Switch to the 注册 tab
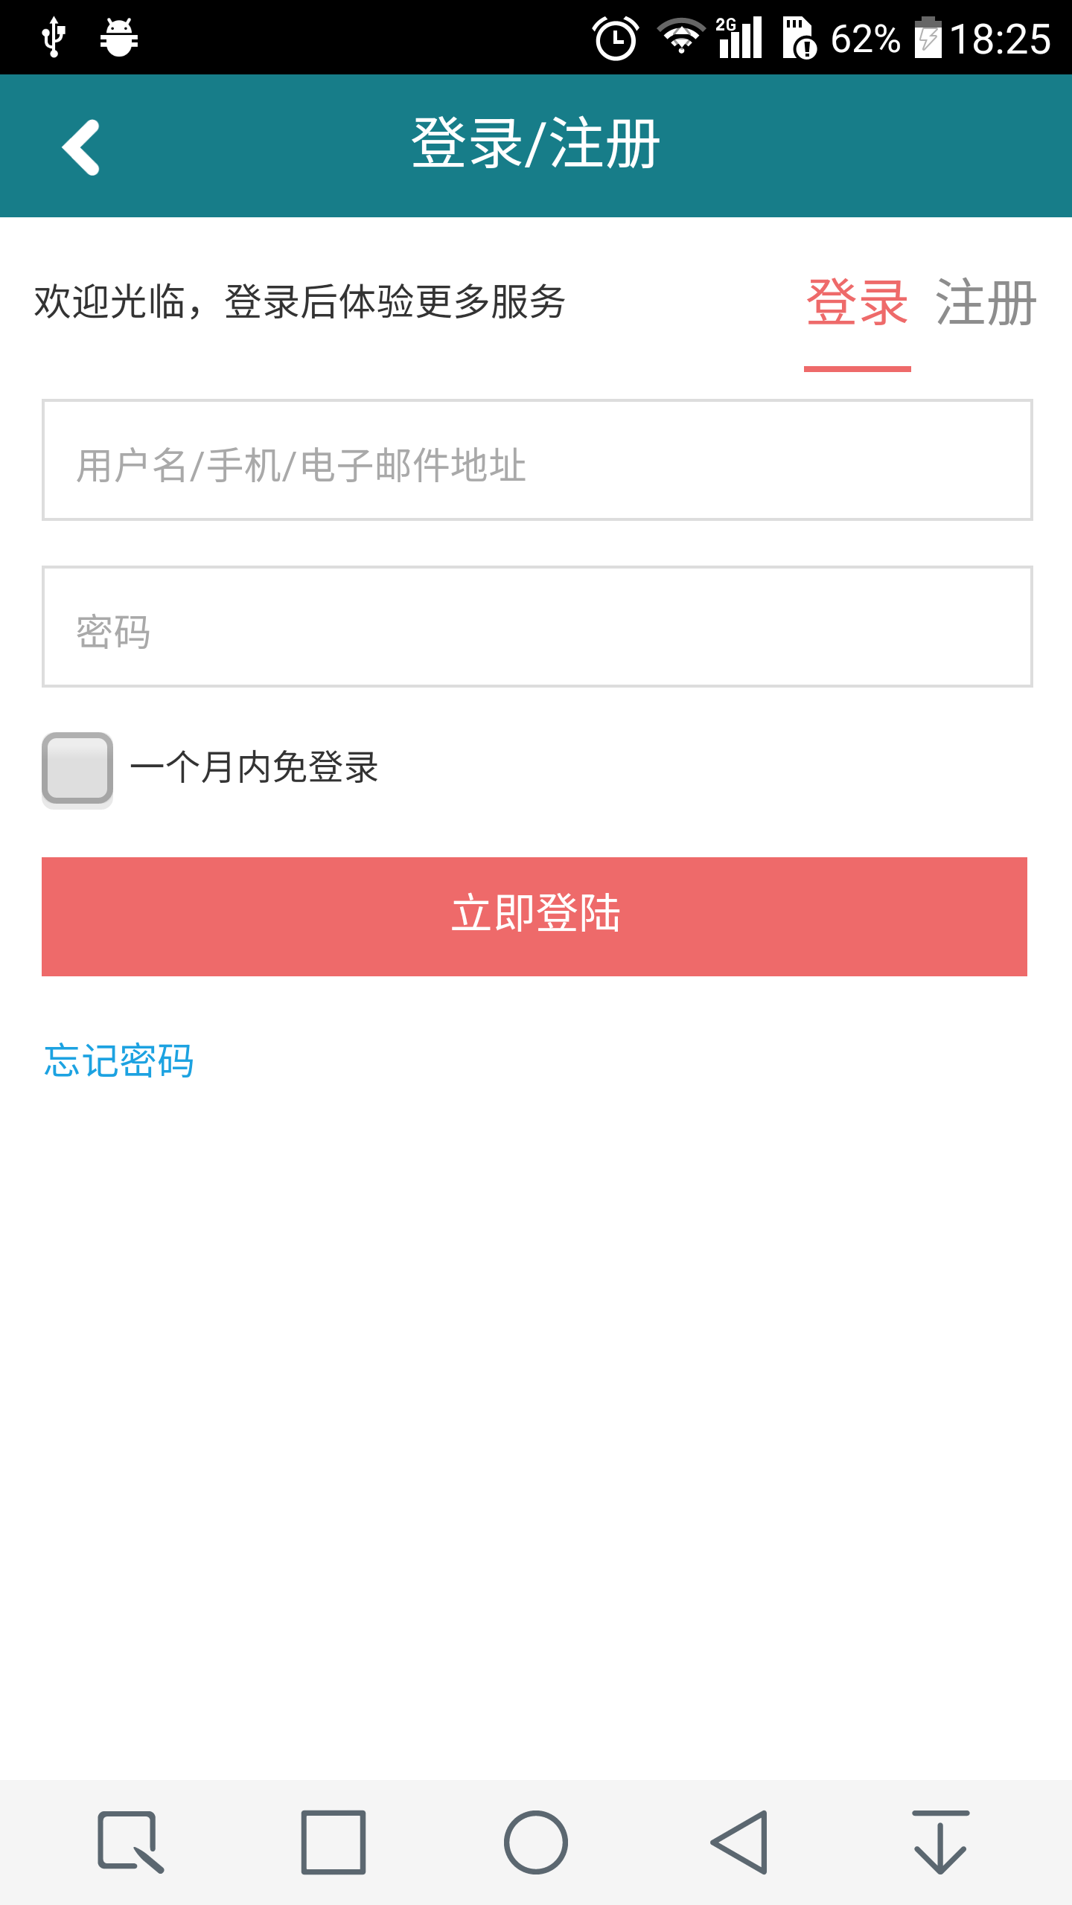Viewport: 1072px width, 1905px height. point(986,304)
